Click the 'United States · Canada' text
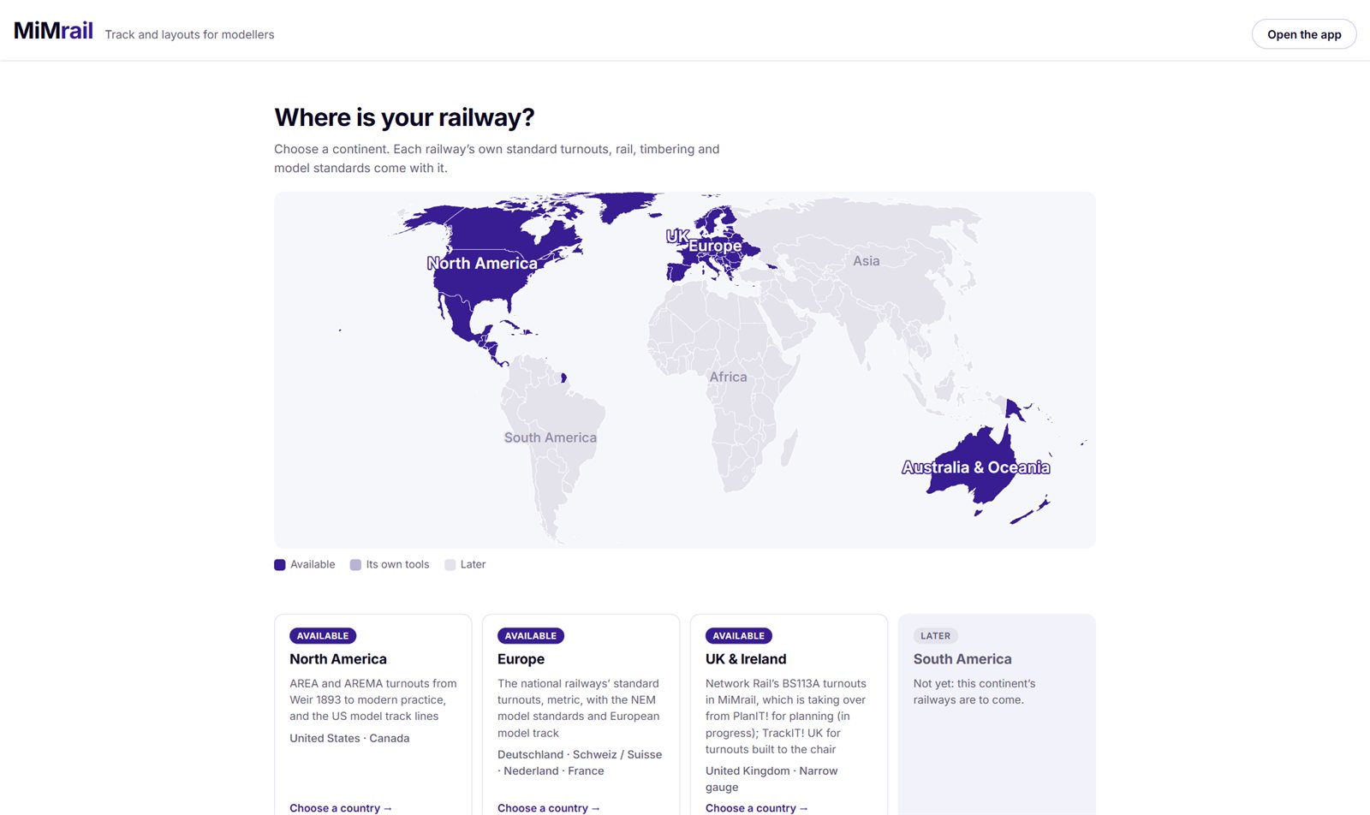This screenshot has width=1370, height=815. pos(349,739)
